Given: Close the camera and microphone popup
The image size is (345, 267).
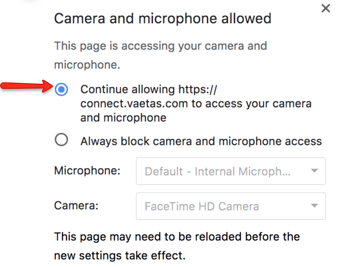Looking at the screenshot, I should [x=325, y=9].
